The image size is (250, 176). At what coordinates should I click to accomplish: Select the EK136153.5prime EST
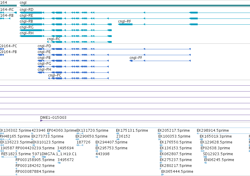176,148
